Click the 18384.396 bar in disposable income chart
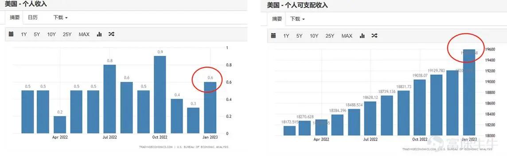Viewport: 507px width, 160px height. pos(338,125)
